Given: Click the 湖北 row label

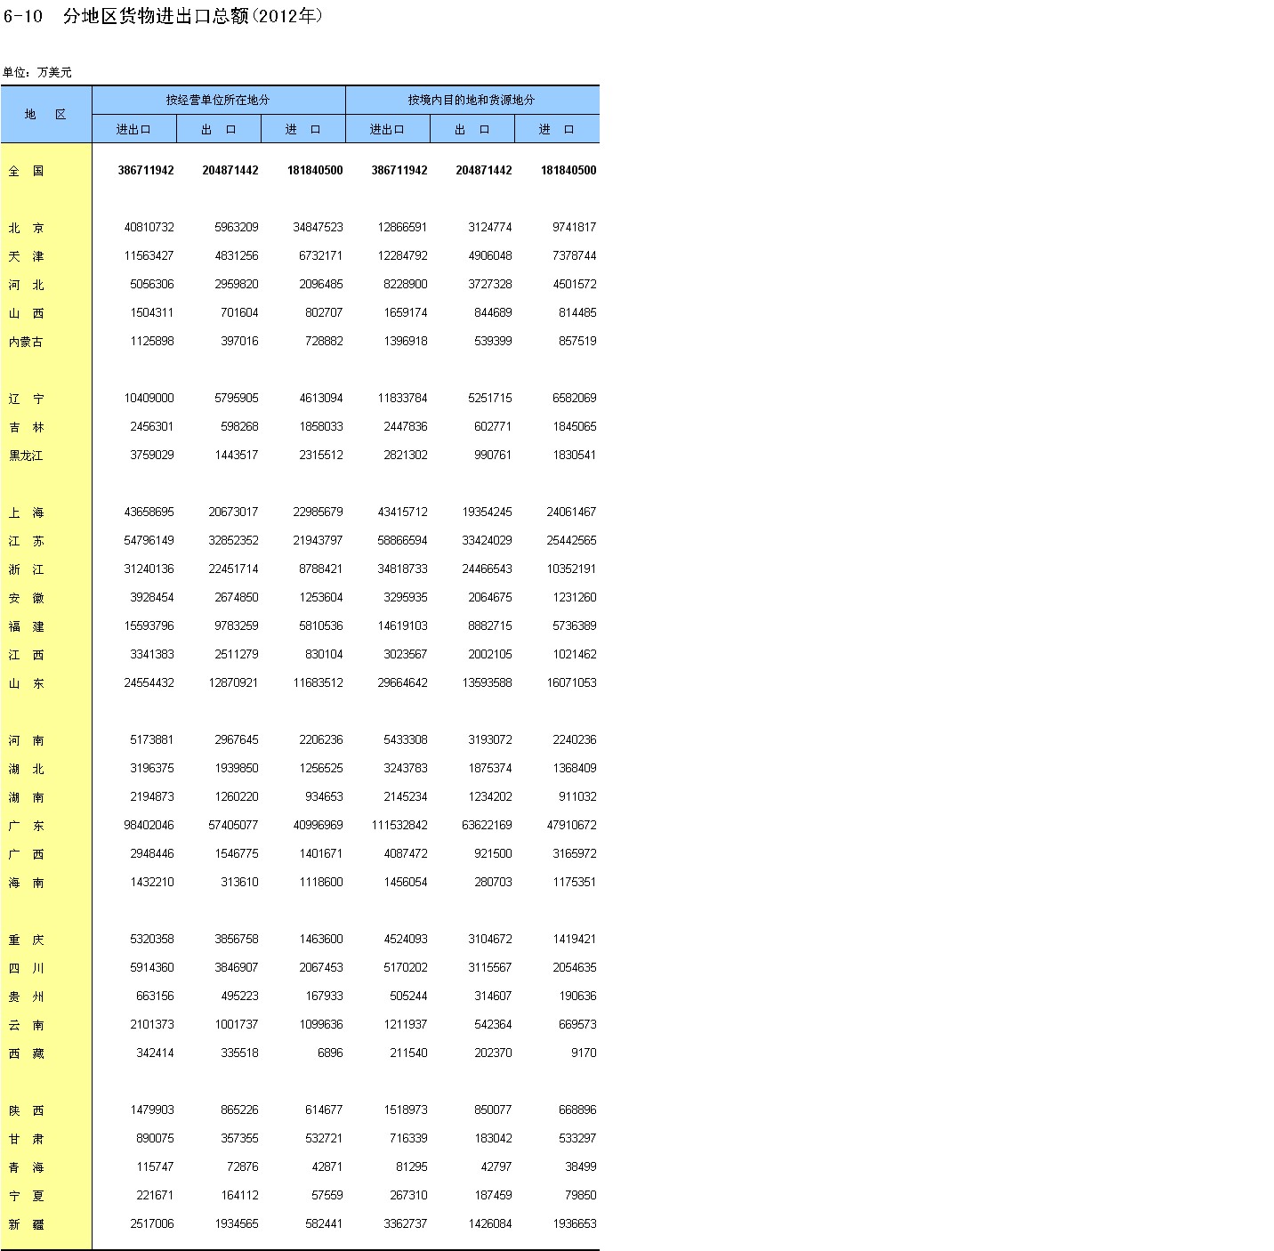Looking at the screenshot, I should coord(27,769).
